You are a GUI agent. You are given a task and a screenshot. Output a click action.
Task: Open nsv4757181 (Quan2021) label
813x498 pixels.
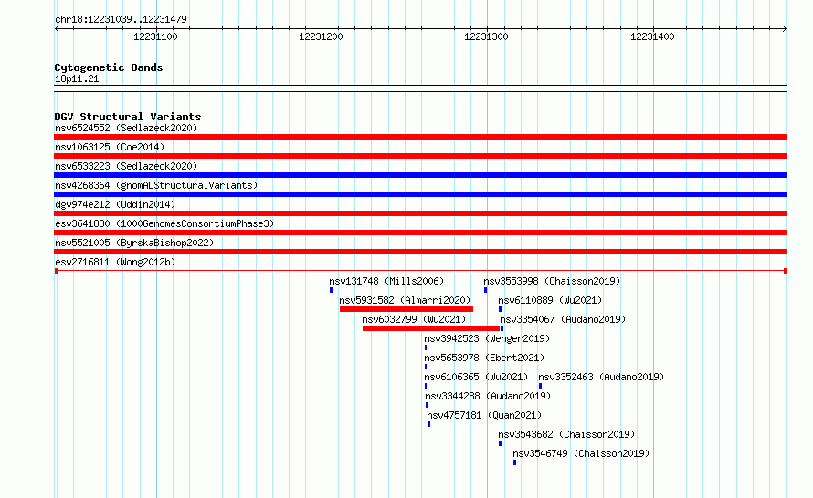(484, 415)
